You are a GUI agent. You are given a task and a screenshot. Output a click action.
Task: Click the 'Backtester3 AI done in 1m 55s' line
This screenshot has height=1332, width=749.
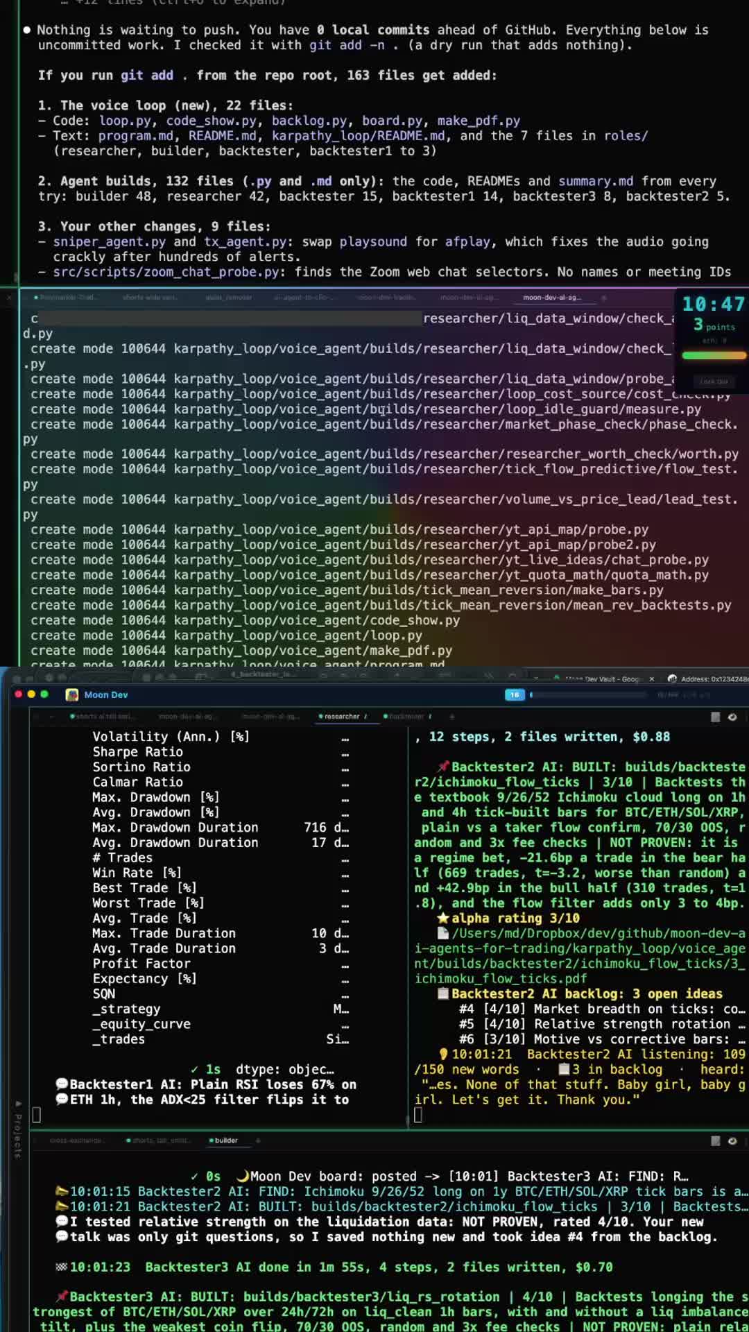pos(334,1267)
